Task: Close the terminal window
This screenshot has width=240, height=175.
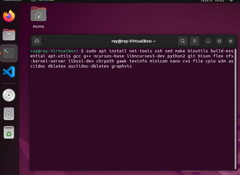Action: [231, 41]
